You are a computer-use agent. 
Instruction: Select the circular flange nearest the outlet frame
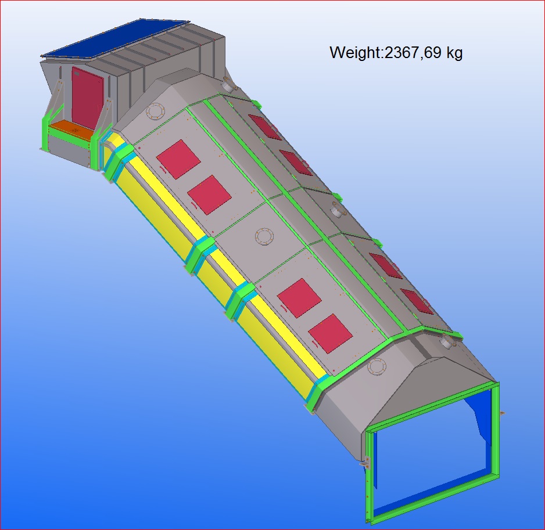[377, 367]
